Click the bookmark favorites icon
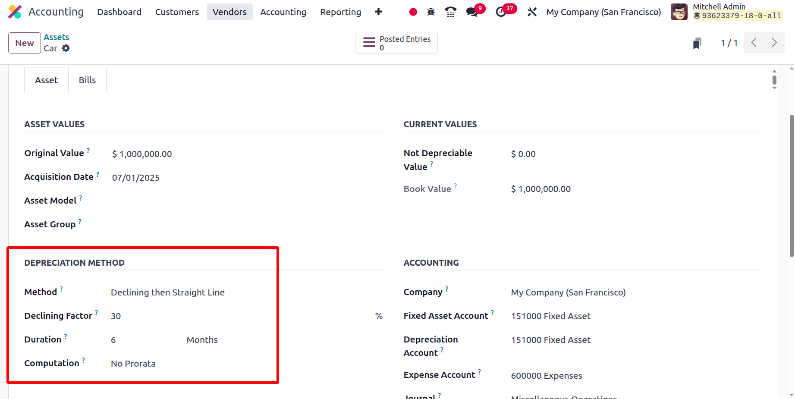The height and width of the screenshot is (399, 795). pyautogui.click(x=697, y=43)
